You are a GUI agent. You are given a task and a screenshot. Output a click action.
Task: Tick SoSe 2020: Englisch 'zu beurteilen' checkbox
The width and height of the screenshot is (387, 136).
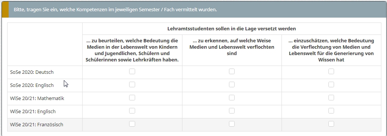[x=132, y=85]
